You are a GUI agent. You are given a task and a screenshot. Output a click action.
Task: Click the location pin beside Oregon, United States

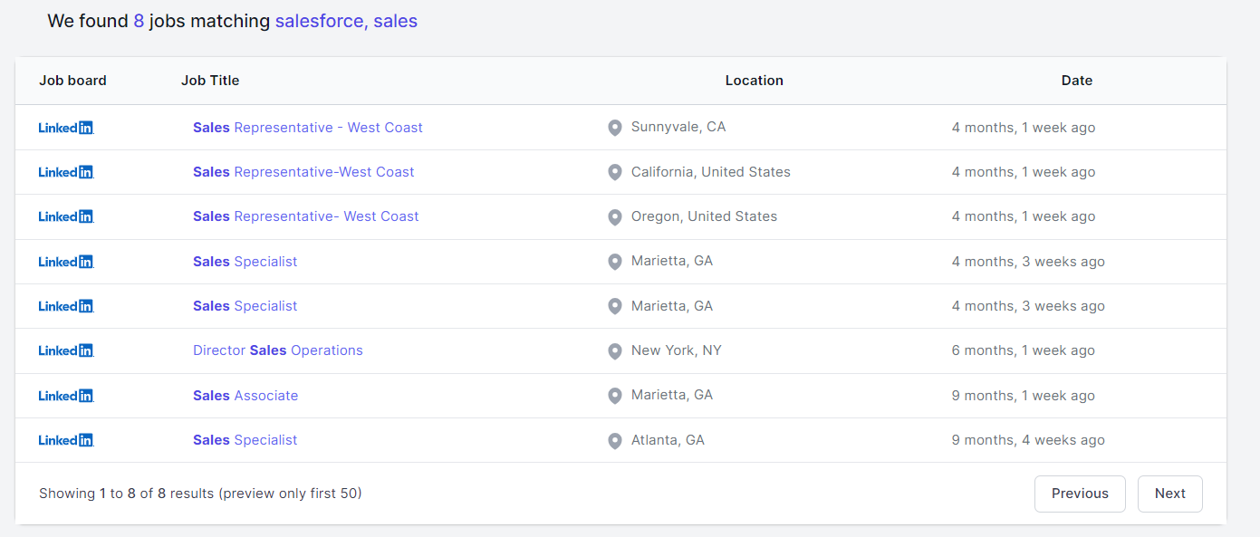(615, 217)
